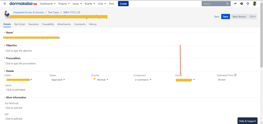This screenshot has width=263, height=124.
Task: Open the Projects menu
Action: [x=64, y=3]
